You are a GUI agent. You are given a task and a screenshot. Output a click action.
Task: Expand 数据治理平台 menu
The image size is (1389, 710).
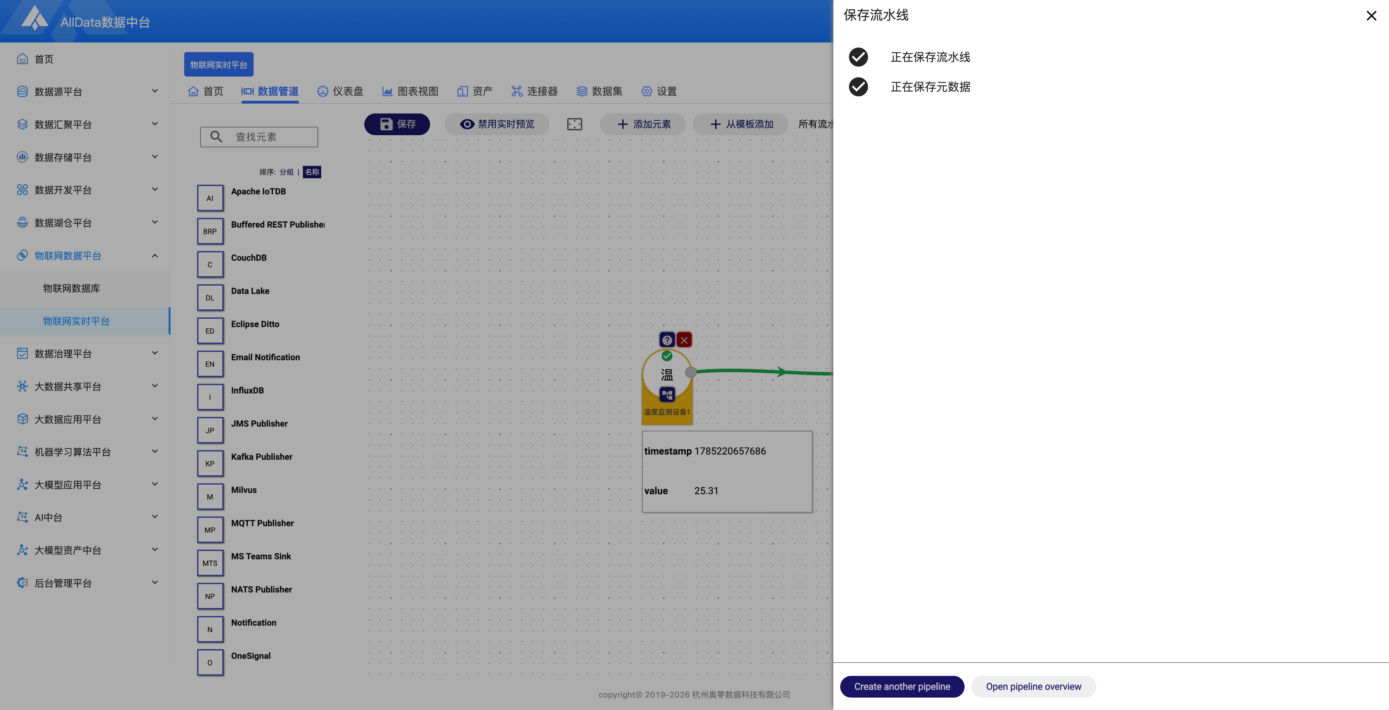85,354
